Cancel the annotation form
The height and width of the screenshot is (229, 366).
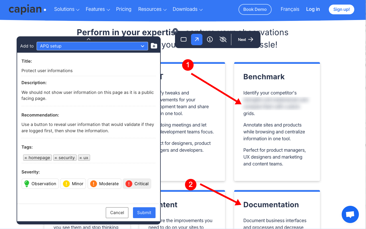(x=117, y=213)
